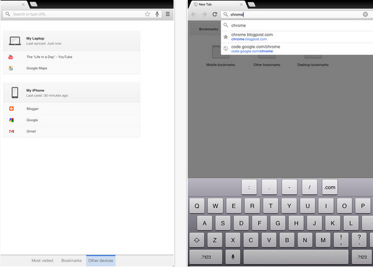Tap the voice search microphone in omnibox

[157, 14]
